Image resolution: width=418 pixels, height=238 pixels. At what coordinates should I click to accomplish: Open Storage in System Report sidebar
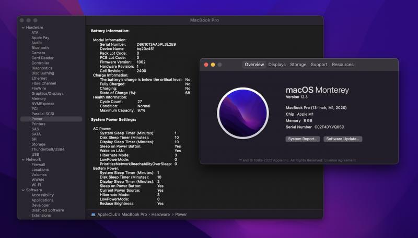(x=38, y=144)
